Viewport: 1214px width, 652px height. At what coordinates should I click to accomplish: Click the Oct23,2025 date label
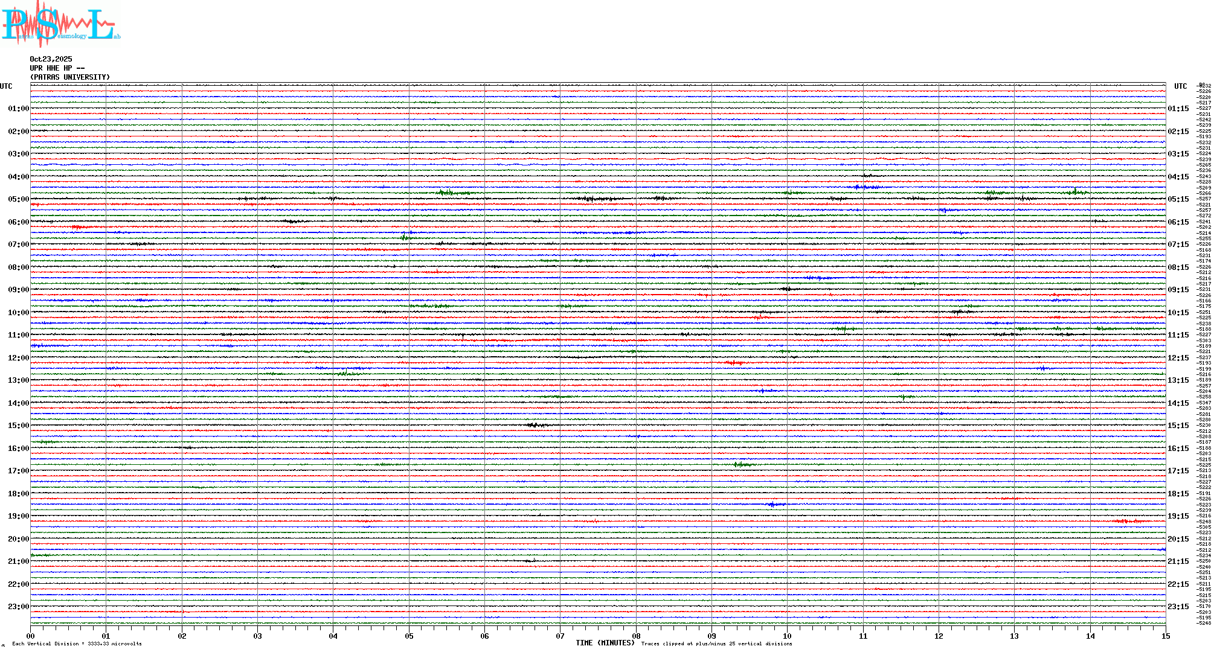(x=51, y=59)
